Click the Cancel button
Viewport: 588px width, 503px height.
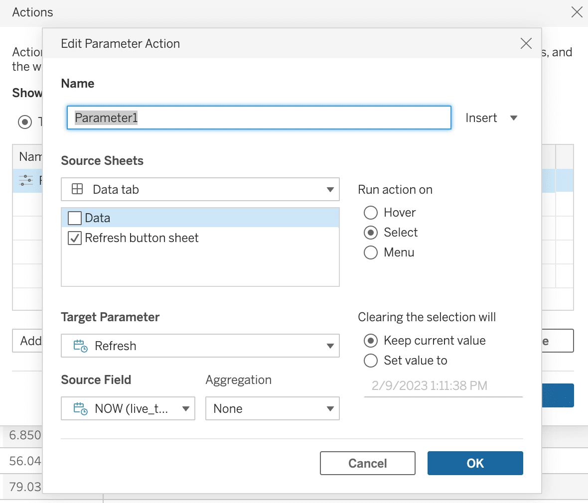tap(367, 463)
